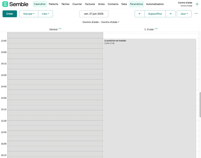This screenshot has height=158, width=201.
Task: Open the Paramètres tab
Action: coord(136,4)
